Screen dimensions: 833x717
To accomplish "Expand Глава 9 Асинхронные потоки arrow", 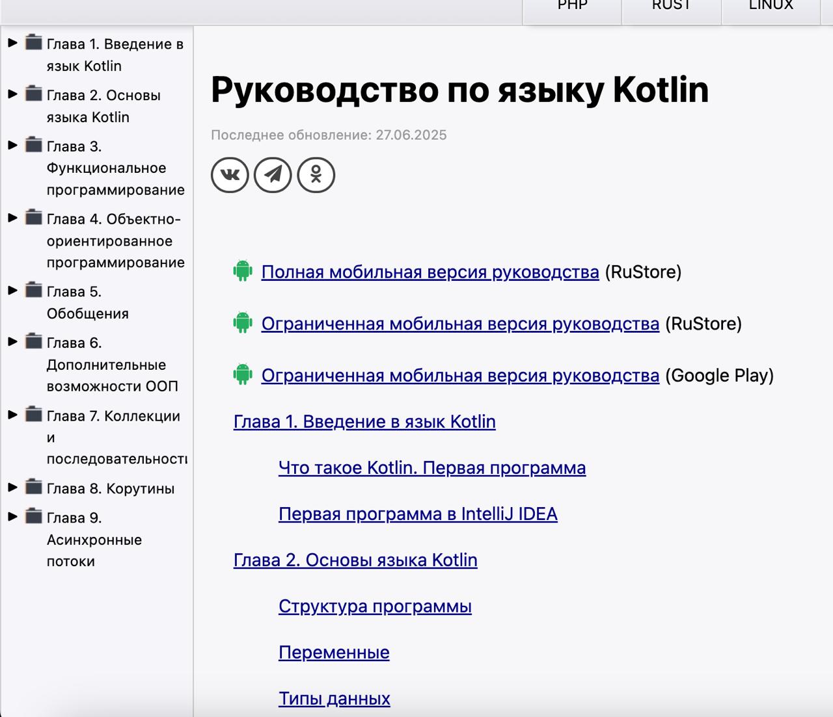I will (12, 517).
